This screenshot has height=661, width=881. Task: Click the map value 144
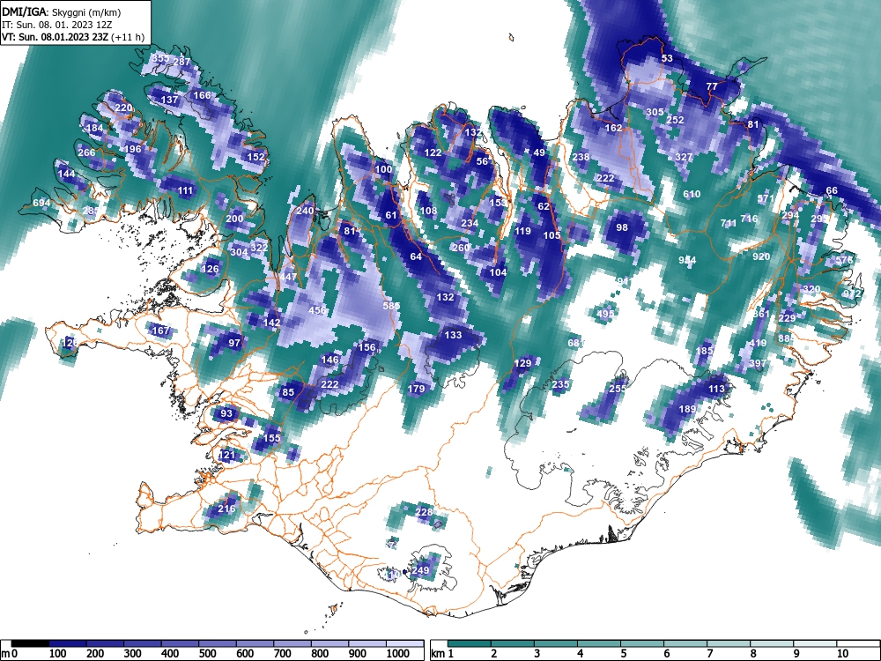[66, 174]
